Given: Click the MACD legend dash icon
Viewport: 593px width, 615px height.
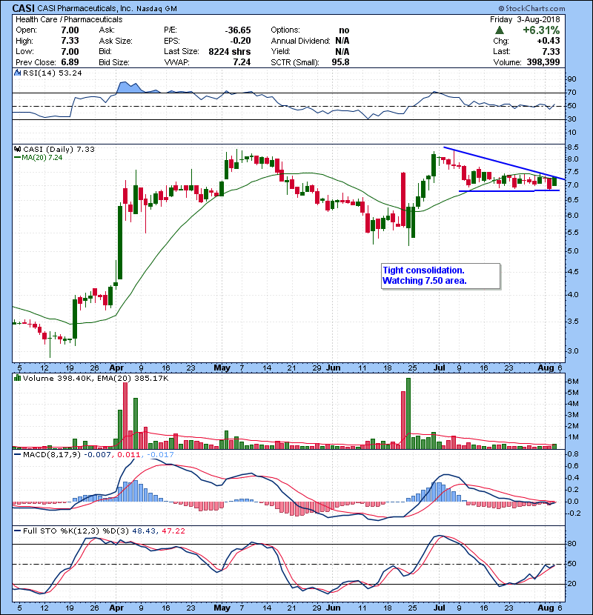Looking at the screenshot, I should pos(17,455).
